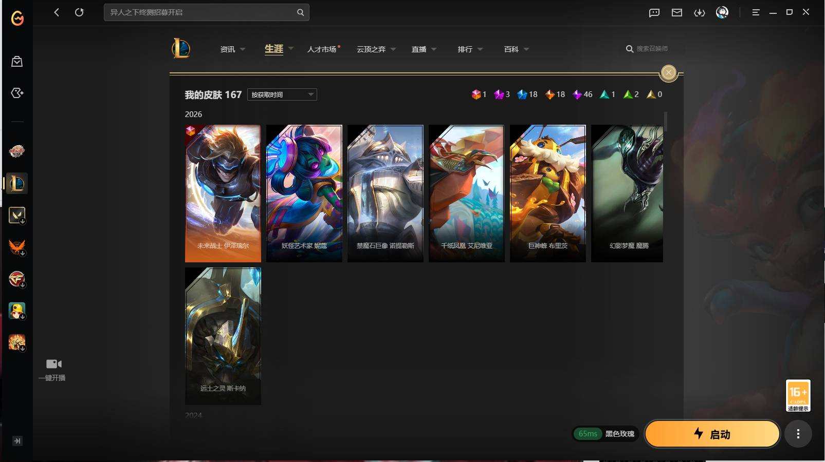
Task: Open the mail envelope icon
Action: 677,12
